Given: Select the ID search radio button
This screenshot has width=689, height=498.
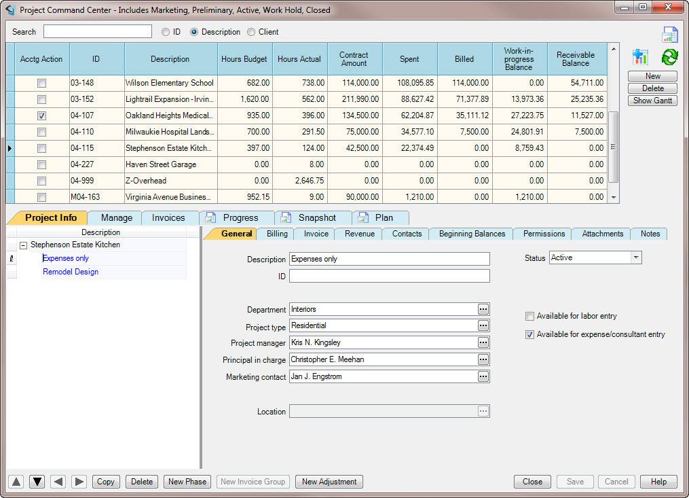Looking at the screenshot, I should pyautogui.click(x=166, y=32).
